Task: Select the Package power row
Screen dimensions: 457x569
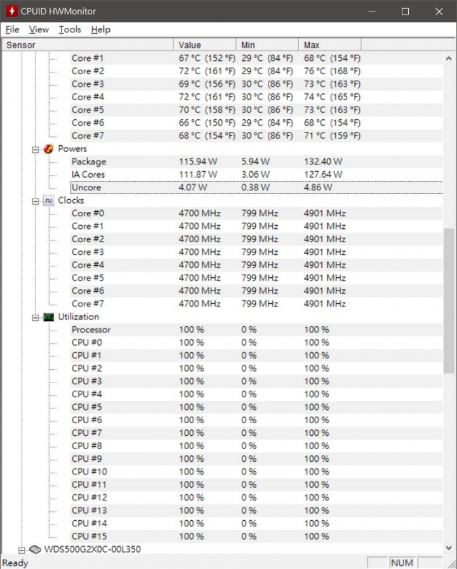Action: click(x=257, y=162)
